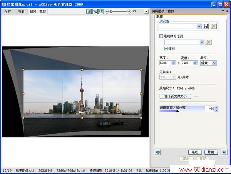Increase the 宽度 width value
This screenshot has width=231, height=174.
(x=174, y=62)
